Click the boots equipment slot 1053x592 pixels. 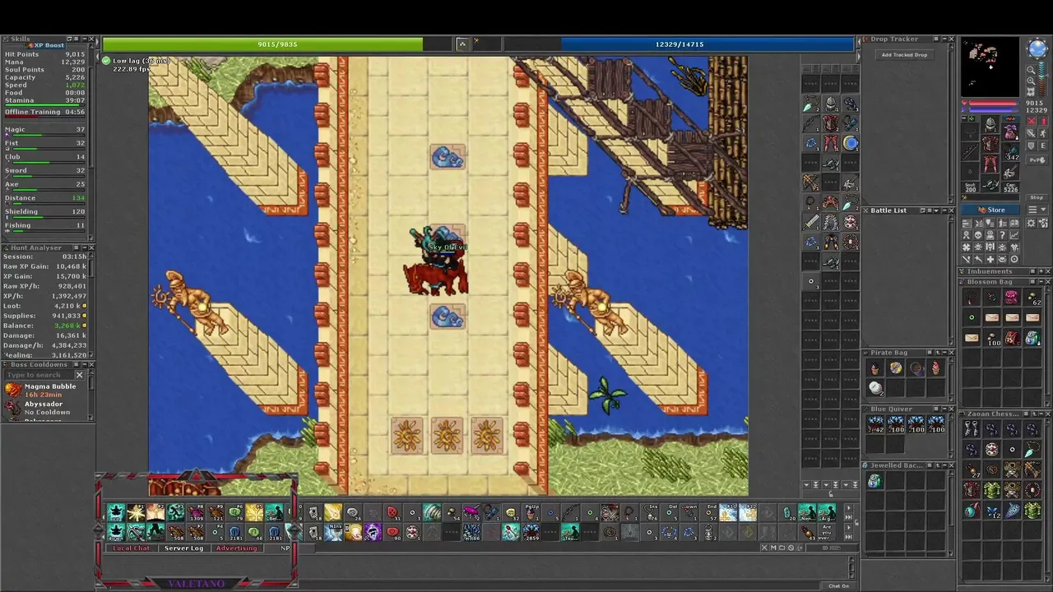(990, 182)
